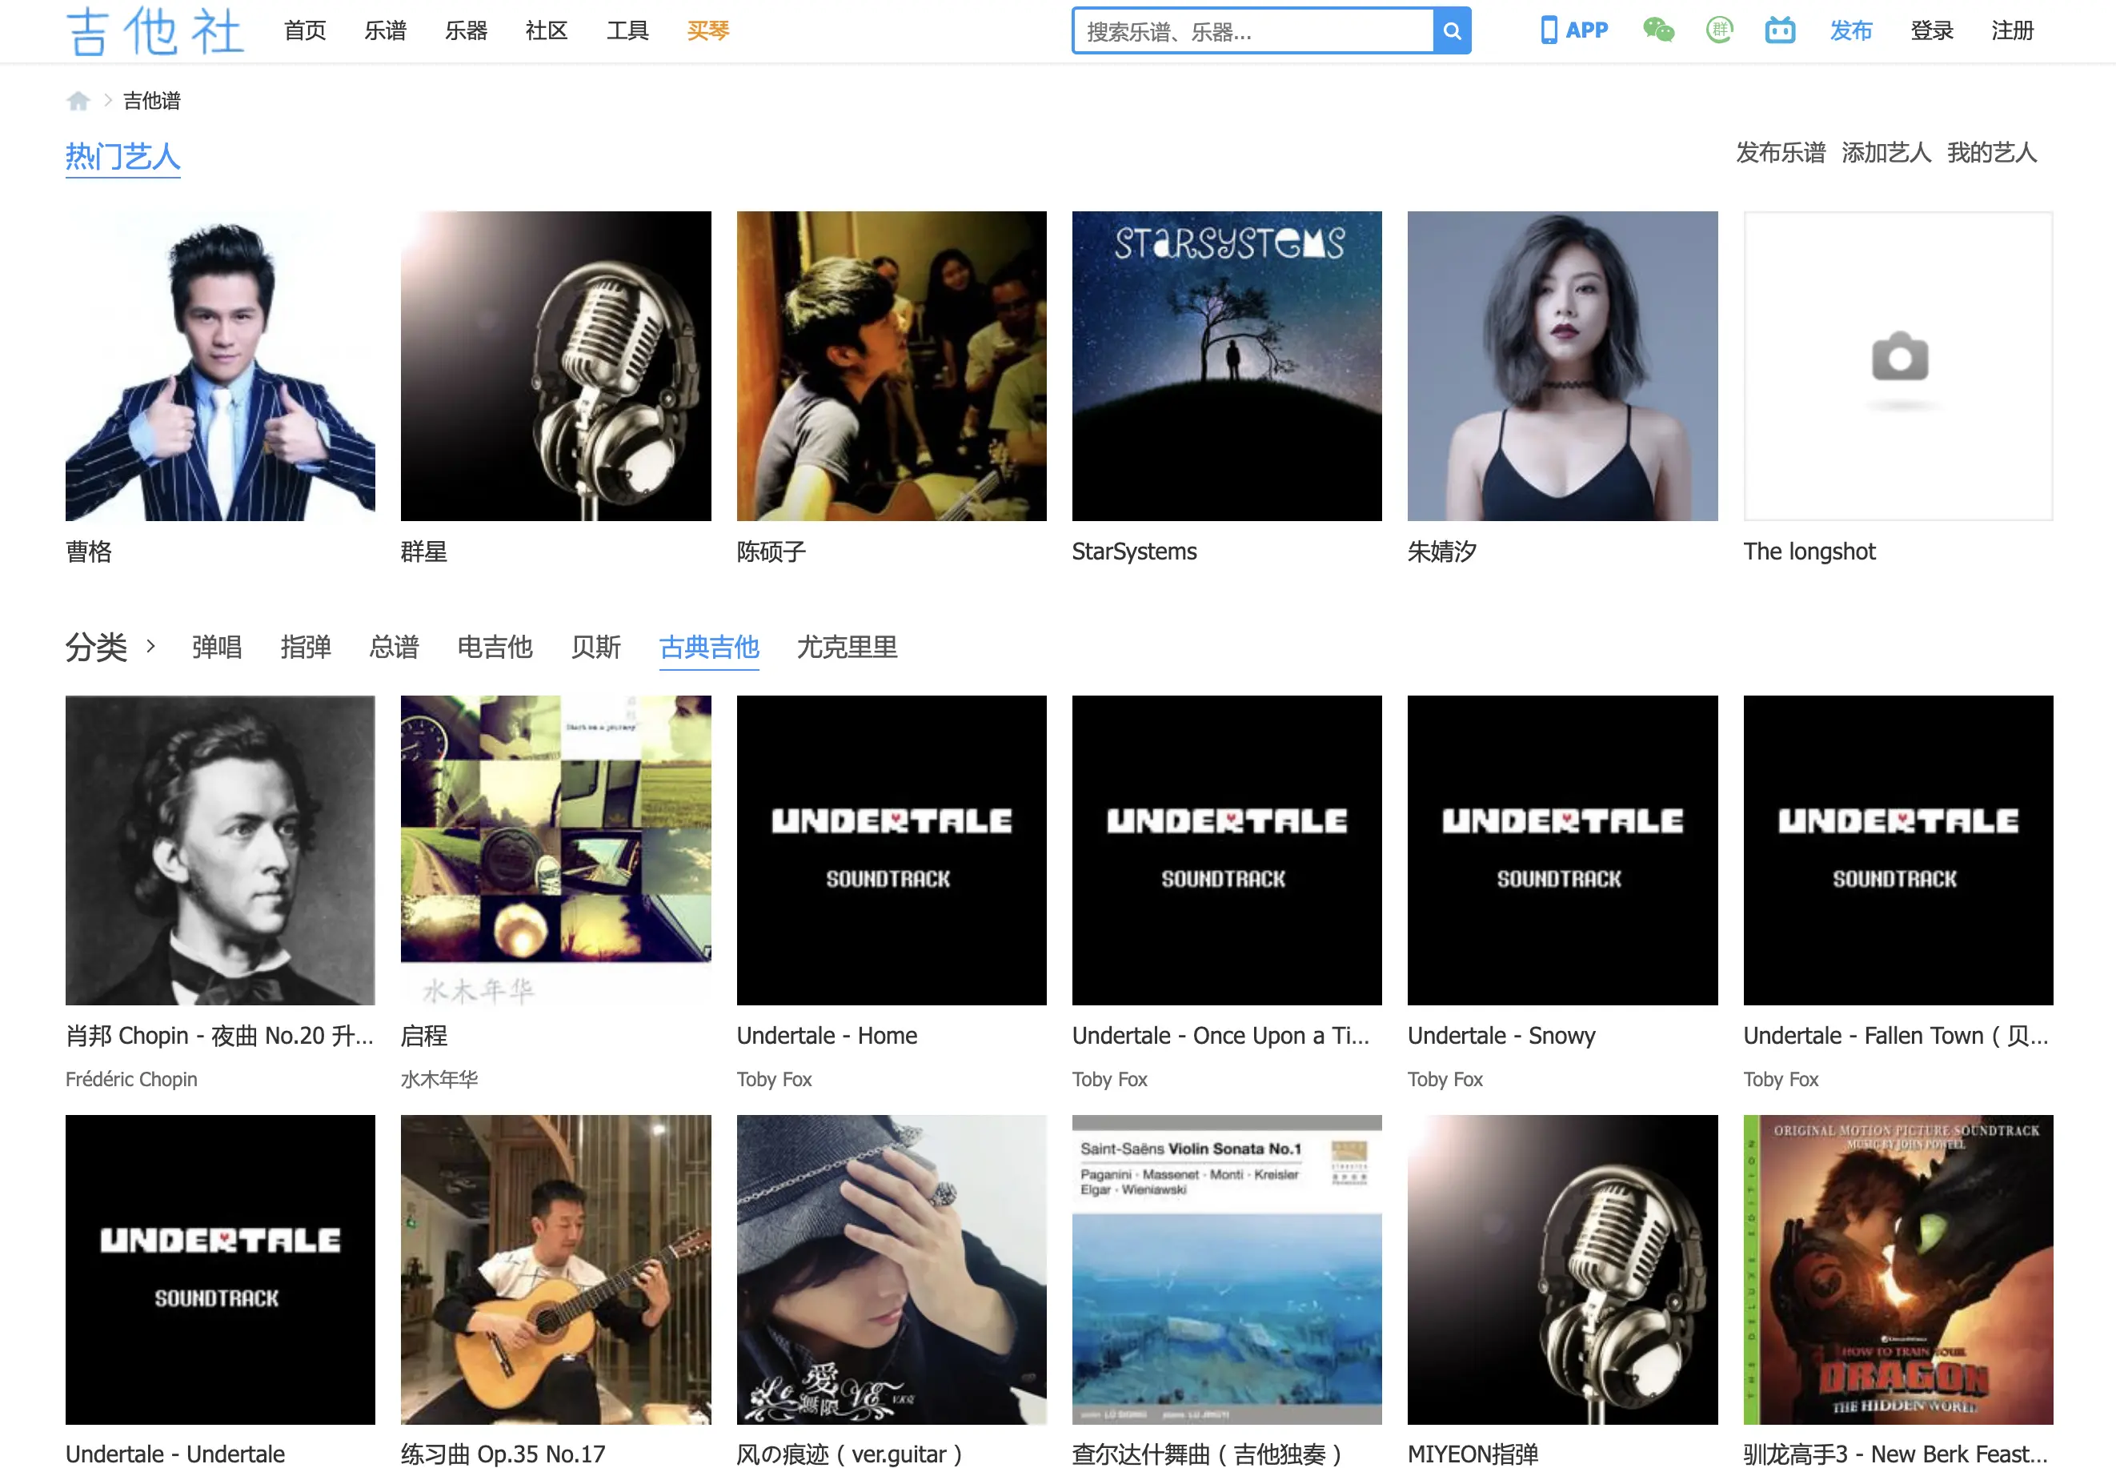Screen dimensions: 2116x1468
Task: Open the 工具 nav menu
Action: click(x=627, y=31)
